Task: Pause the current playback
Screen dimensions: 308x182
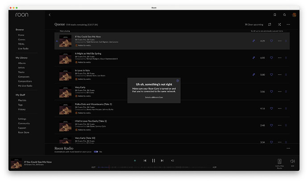Action: click(154, 161)
